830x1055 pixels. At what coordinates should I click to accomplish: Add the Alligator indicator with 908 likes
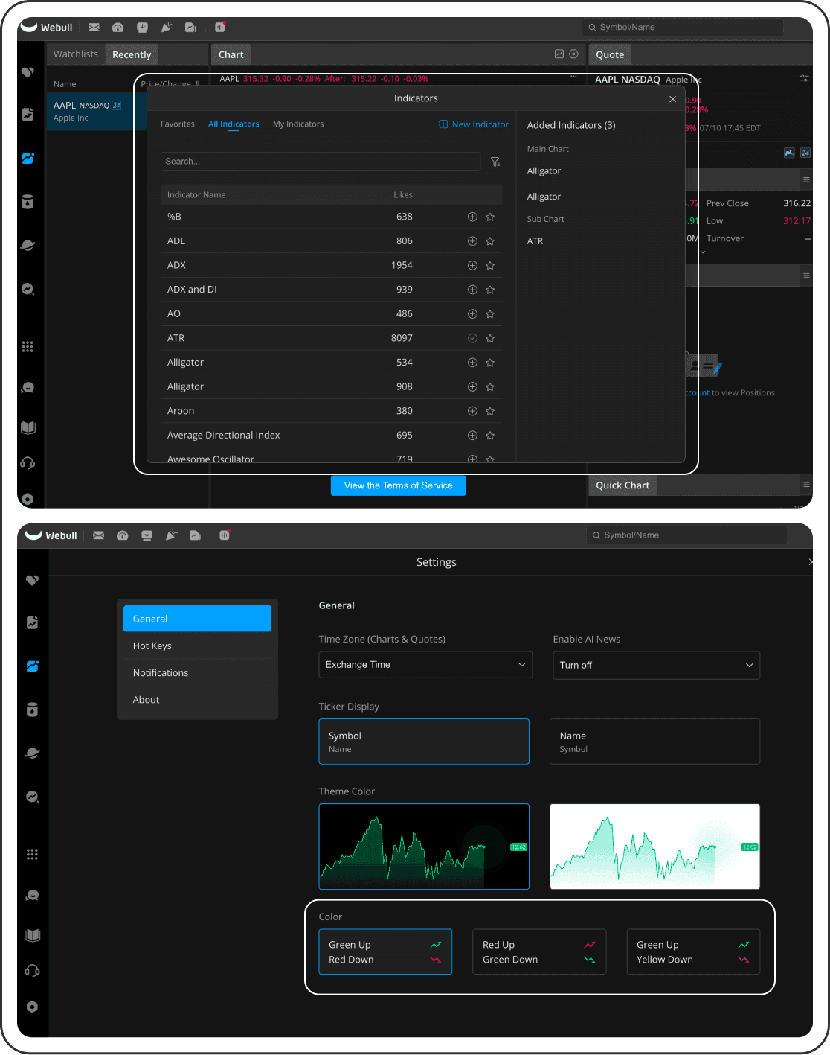pyautogui.click(x=472, y=386)
